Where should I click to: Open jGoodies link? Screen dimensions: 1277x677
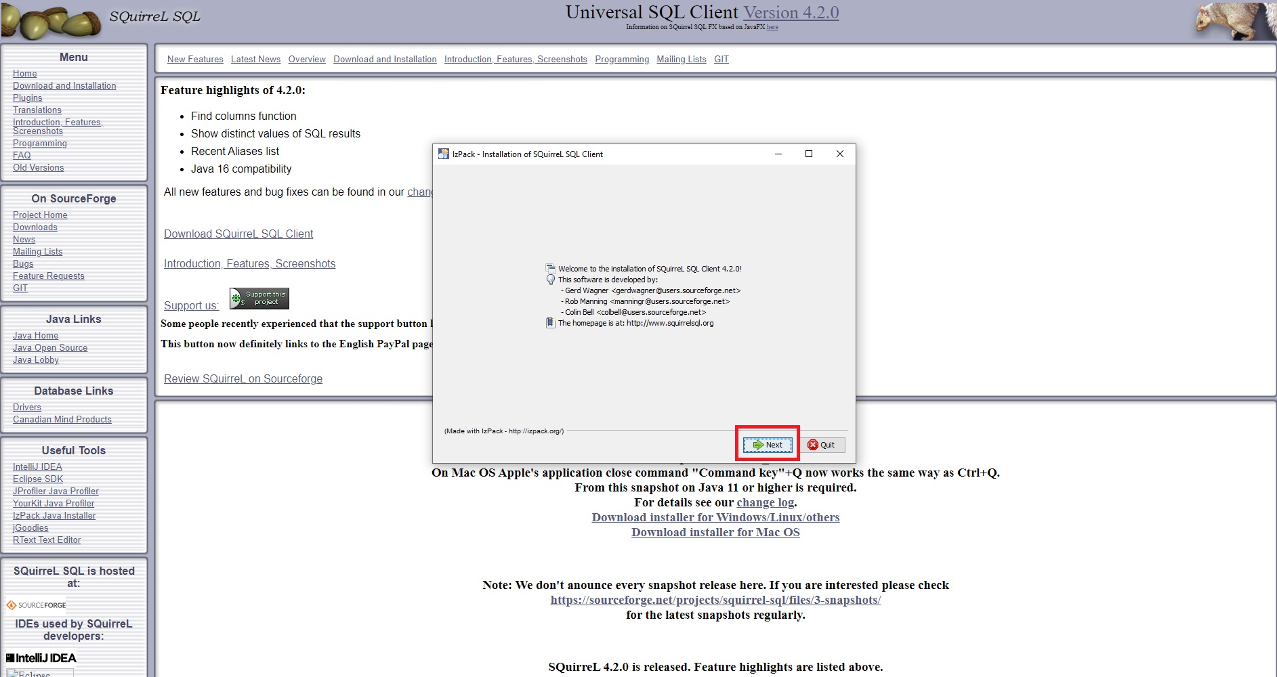pos(30,528)
